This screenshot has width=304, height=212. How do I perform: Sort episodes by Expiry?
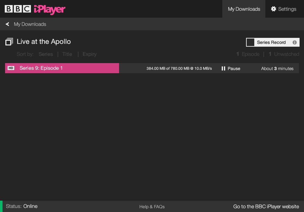(x=89, y=54)
